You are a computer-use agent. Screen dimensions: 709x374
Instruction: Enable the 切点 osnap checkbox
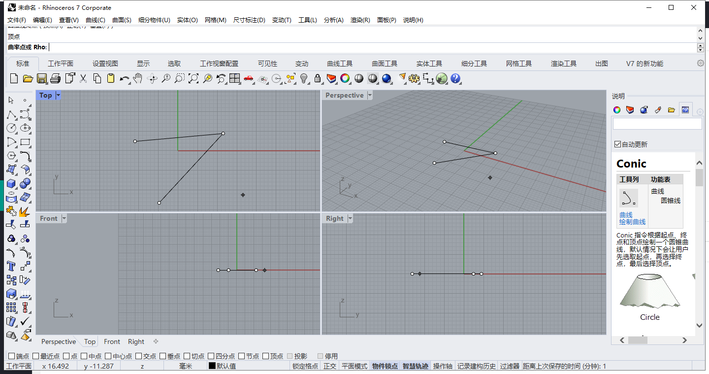coord(187,356)
